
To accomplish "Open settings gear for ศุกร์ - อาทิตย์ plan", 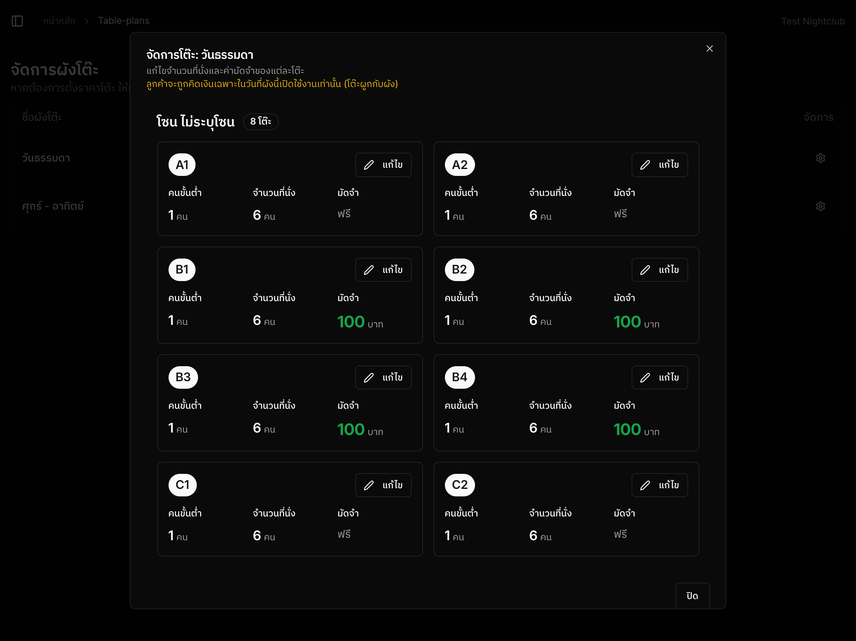I will pyautogui.click(x=820, y=207).
